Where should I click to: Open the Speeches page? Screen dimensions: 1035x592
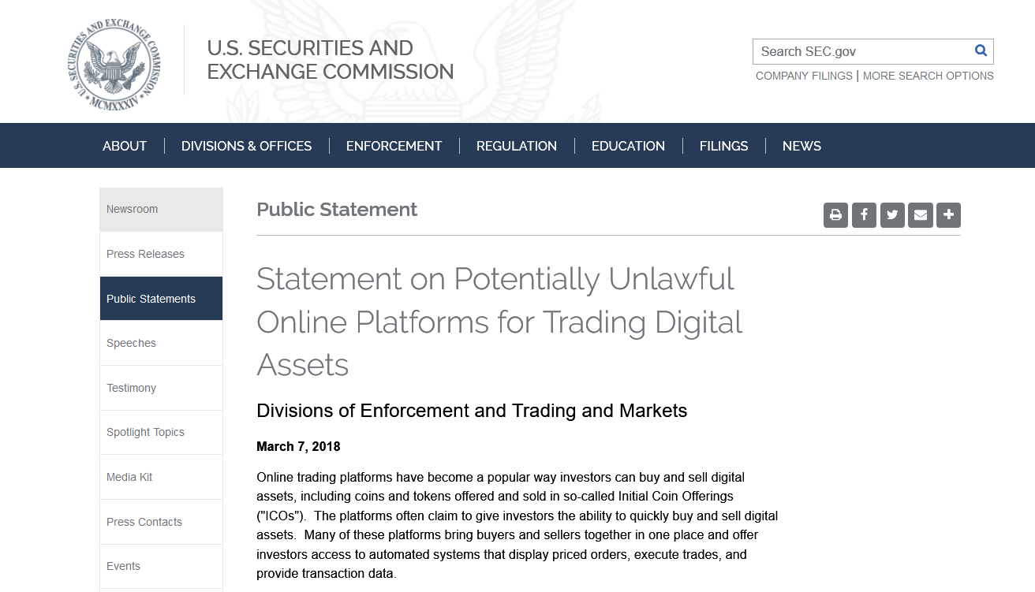tap(131, 343)
